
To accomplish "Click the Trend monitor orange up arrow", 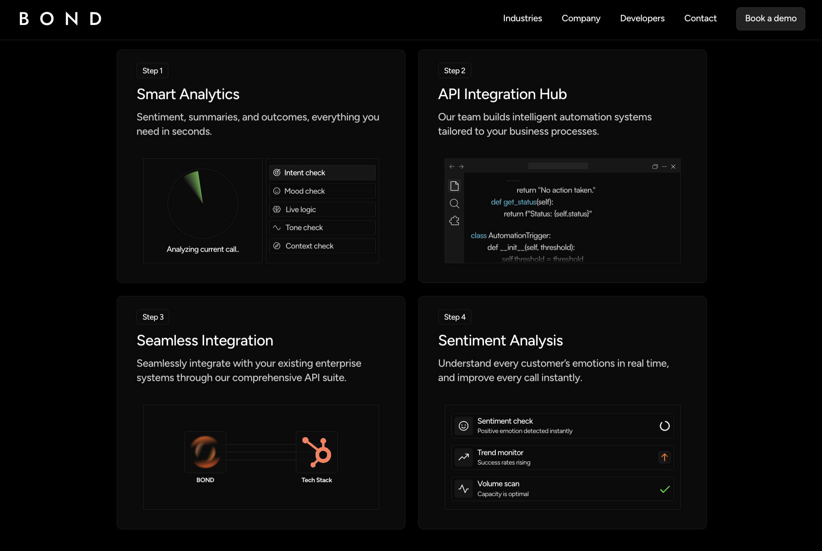I will 664,457.
